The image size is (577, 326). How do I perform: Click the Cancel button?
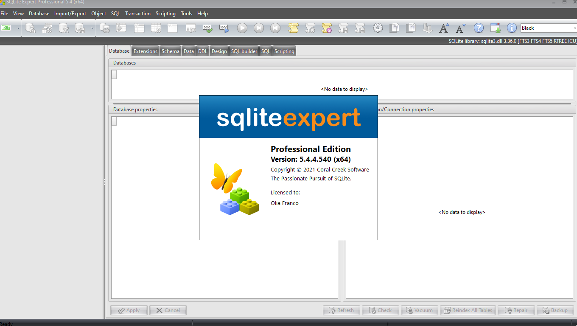pyautogui.click(x=168, y=310)
